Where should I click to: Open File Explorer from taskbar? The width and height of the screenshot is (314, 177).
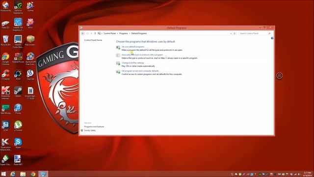pyautogui.click(x=23, y=174)
